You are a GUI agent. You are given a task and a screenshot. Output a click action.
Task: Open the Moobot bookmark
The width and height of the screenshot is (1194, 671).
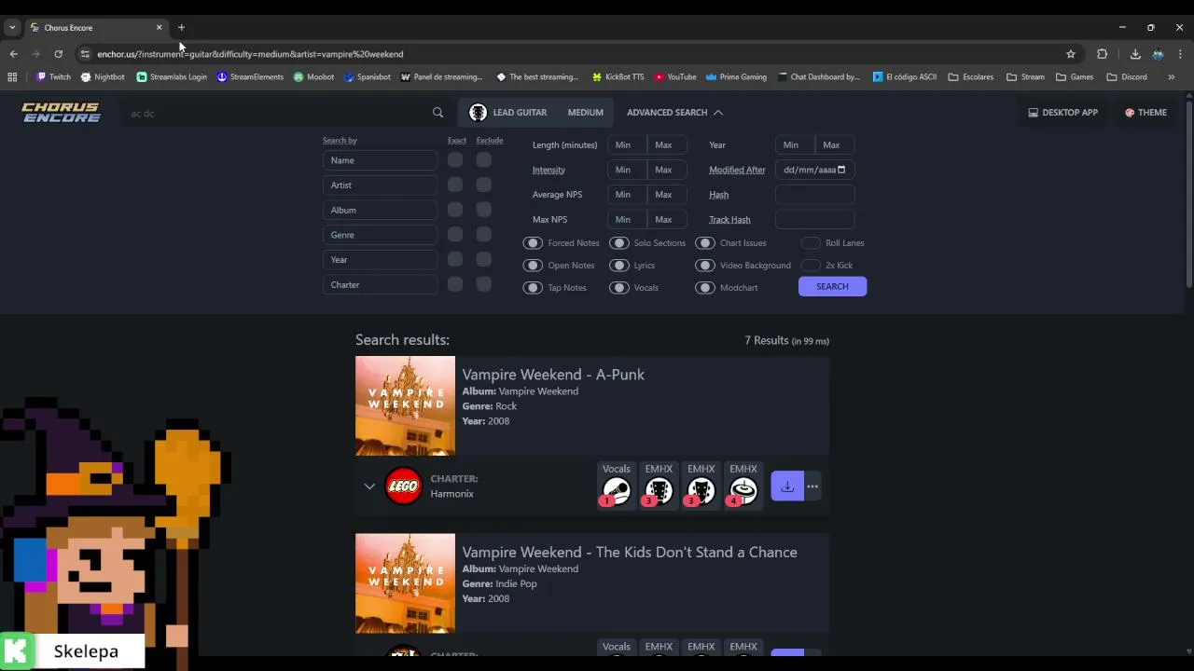click(x=313, y=77)
